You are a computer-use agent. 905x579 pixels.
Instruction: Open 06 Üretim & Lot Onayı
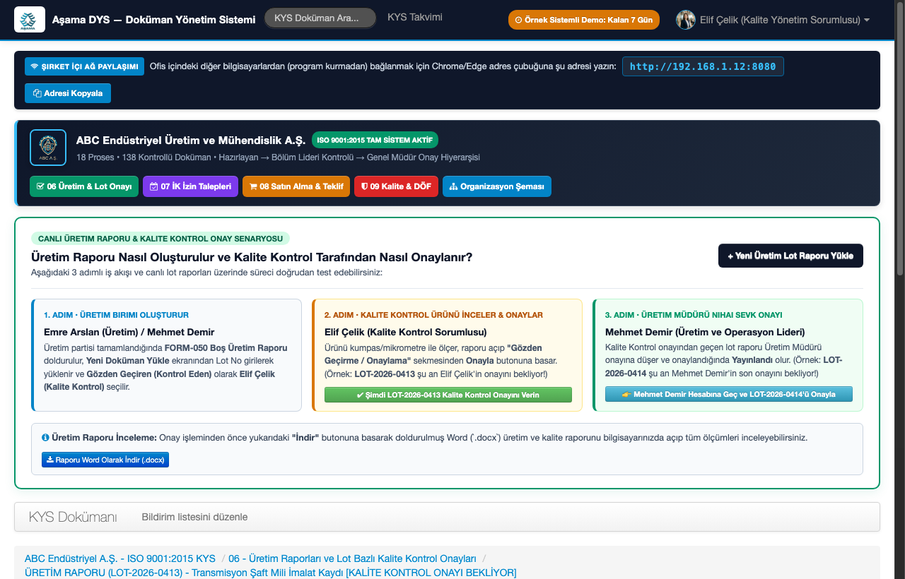(84, 186)
